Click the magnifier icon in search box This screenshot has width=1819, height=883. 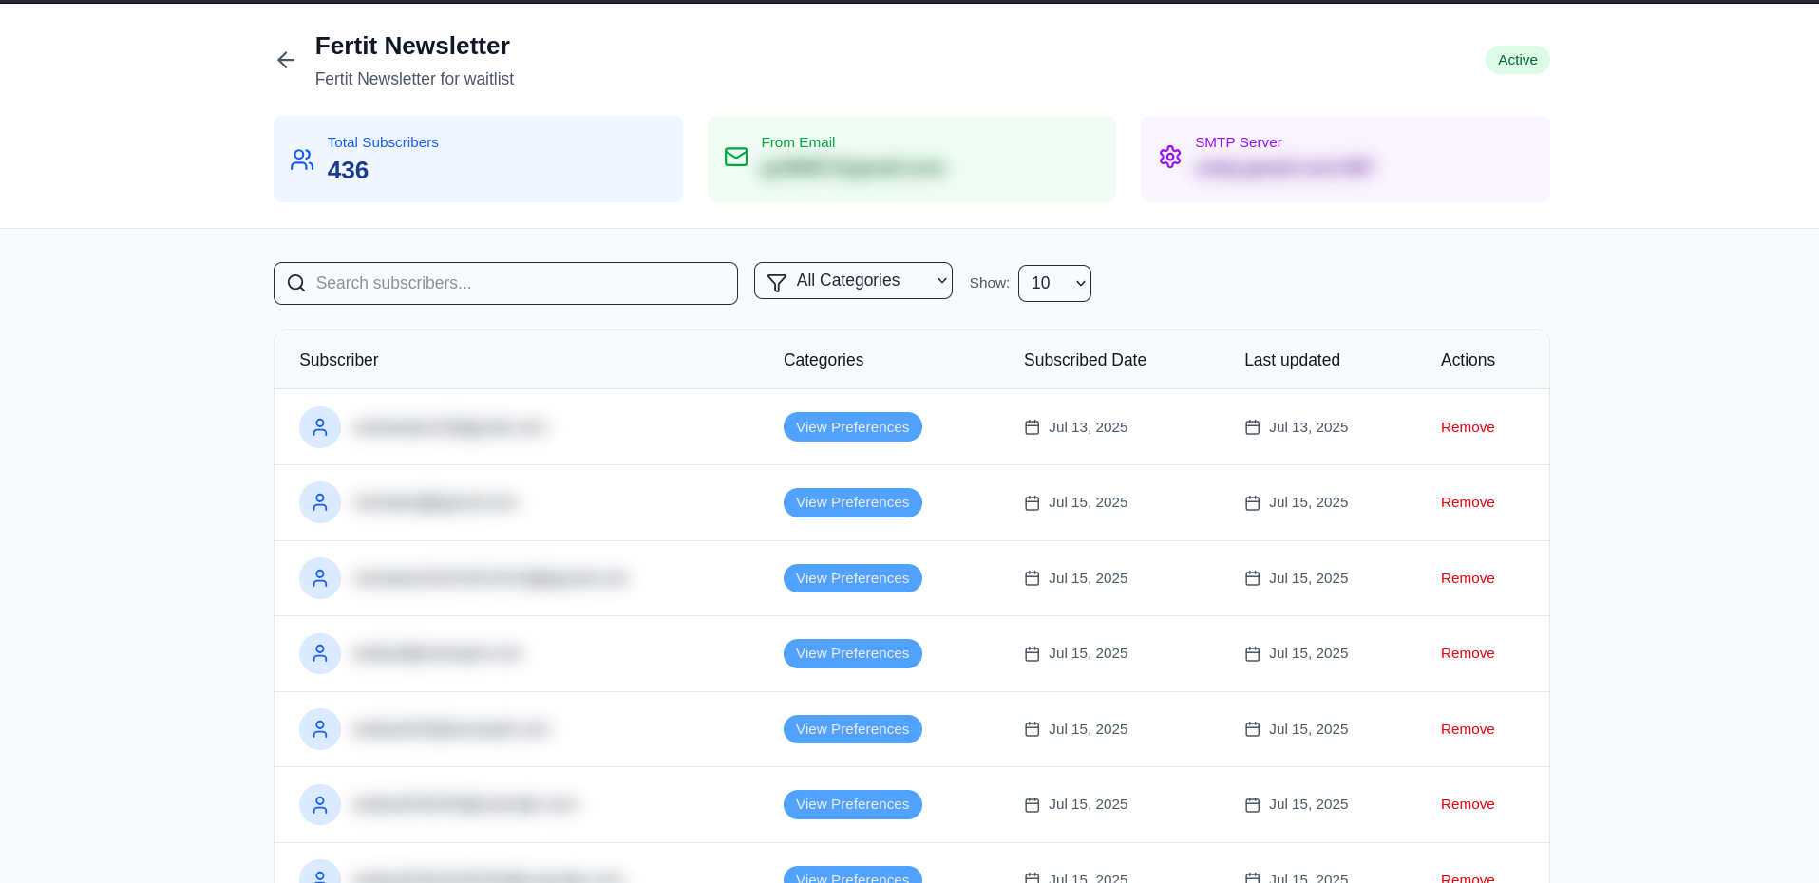coord(296,283)
